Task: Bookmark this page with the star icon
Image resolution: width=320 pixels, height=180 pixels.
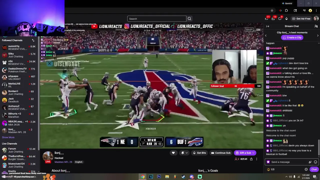Action: tap(272, 10)
